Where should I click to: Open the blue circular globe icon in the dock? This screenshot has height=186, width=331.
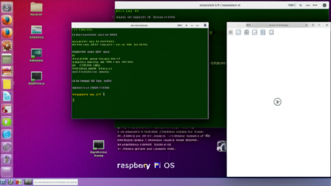coord(7,134)
